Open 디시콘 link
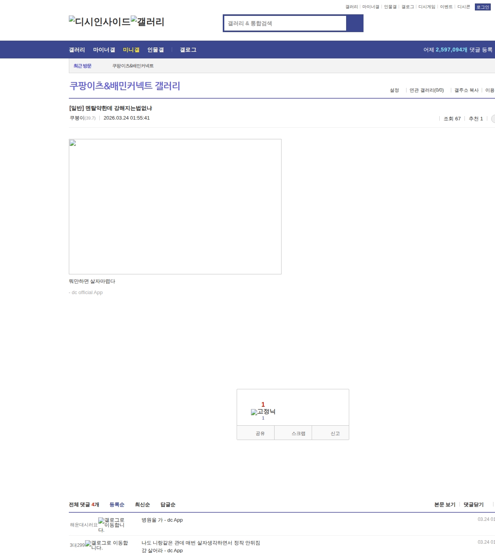Viewport: 495px width, 553px height. (x=464, y=7)
